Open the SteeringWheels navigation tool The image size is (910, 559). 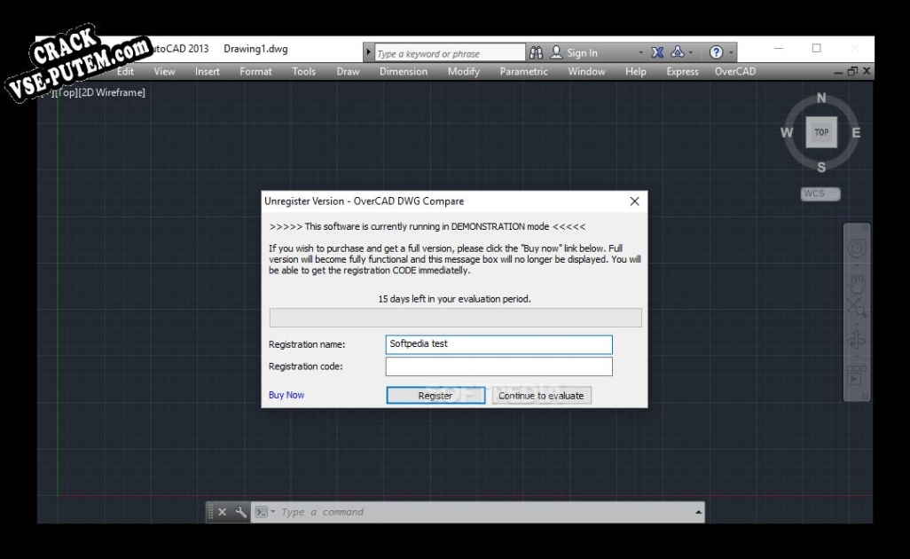pos(856,248)
